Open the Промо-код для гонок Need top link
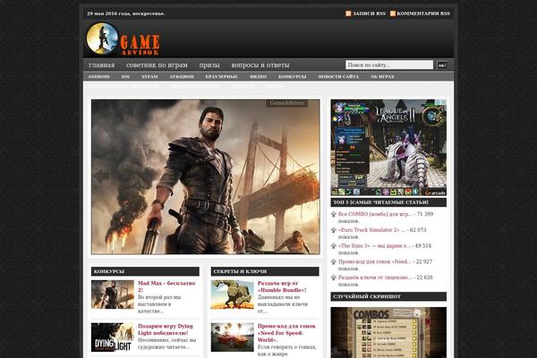Image resolution: width=537 pixels, height=358 pixels. [x=375, y=261]
